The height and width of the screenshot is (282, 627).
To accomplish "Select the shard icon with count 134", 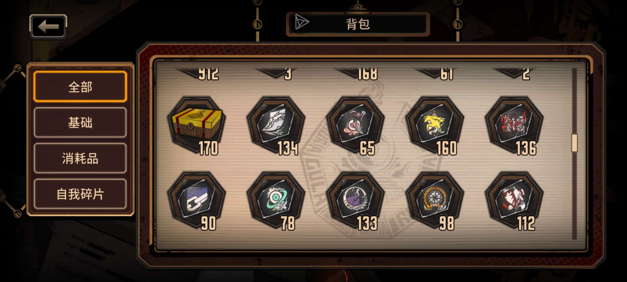I will 276,125.
